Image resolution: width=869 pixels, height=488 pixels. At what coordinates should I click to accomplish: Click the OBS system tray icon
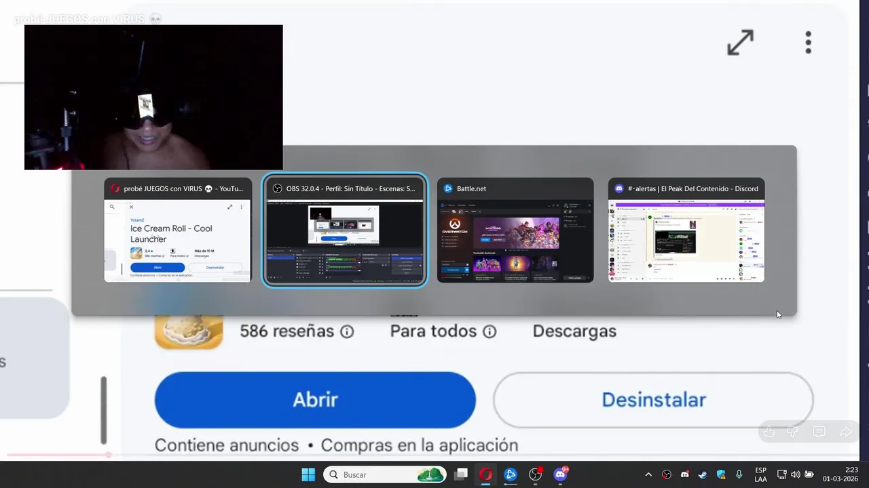tap(667, 474)
